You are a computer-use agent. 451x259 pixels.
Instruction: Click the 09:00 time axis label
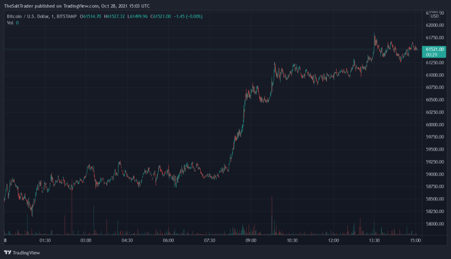251,241
